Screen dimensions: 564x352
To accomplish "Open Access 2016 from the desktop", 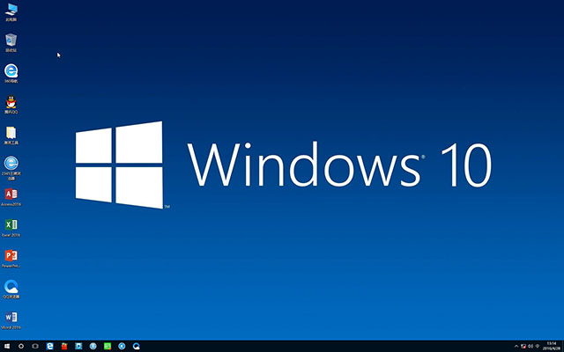I will tap(11, 194).
